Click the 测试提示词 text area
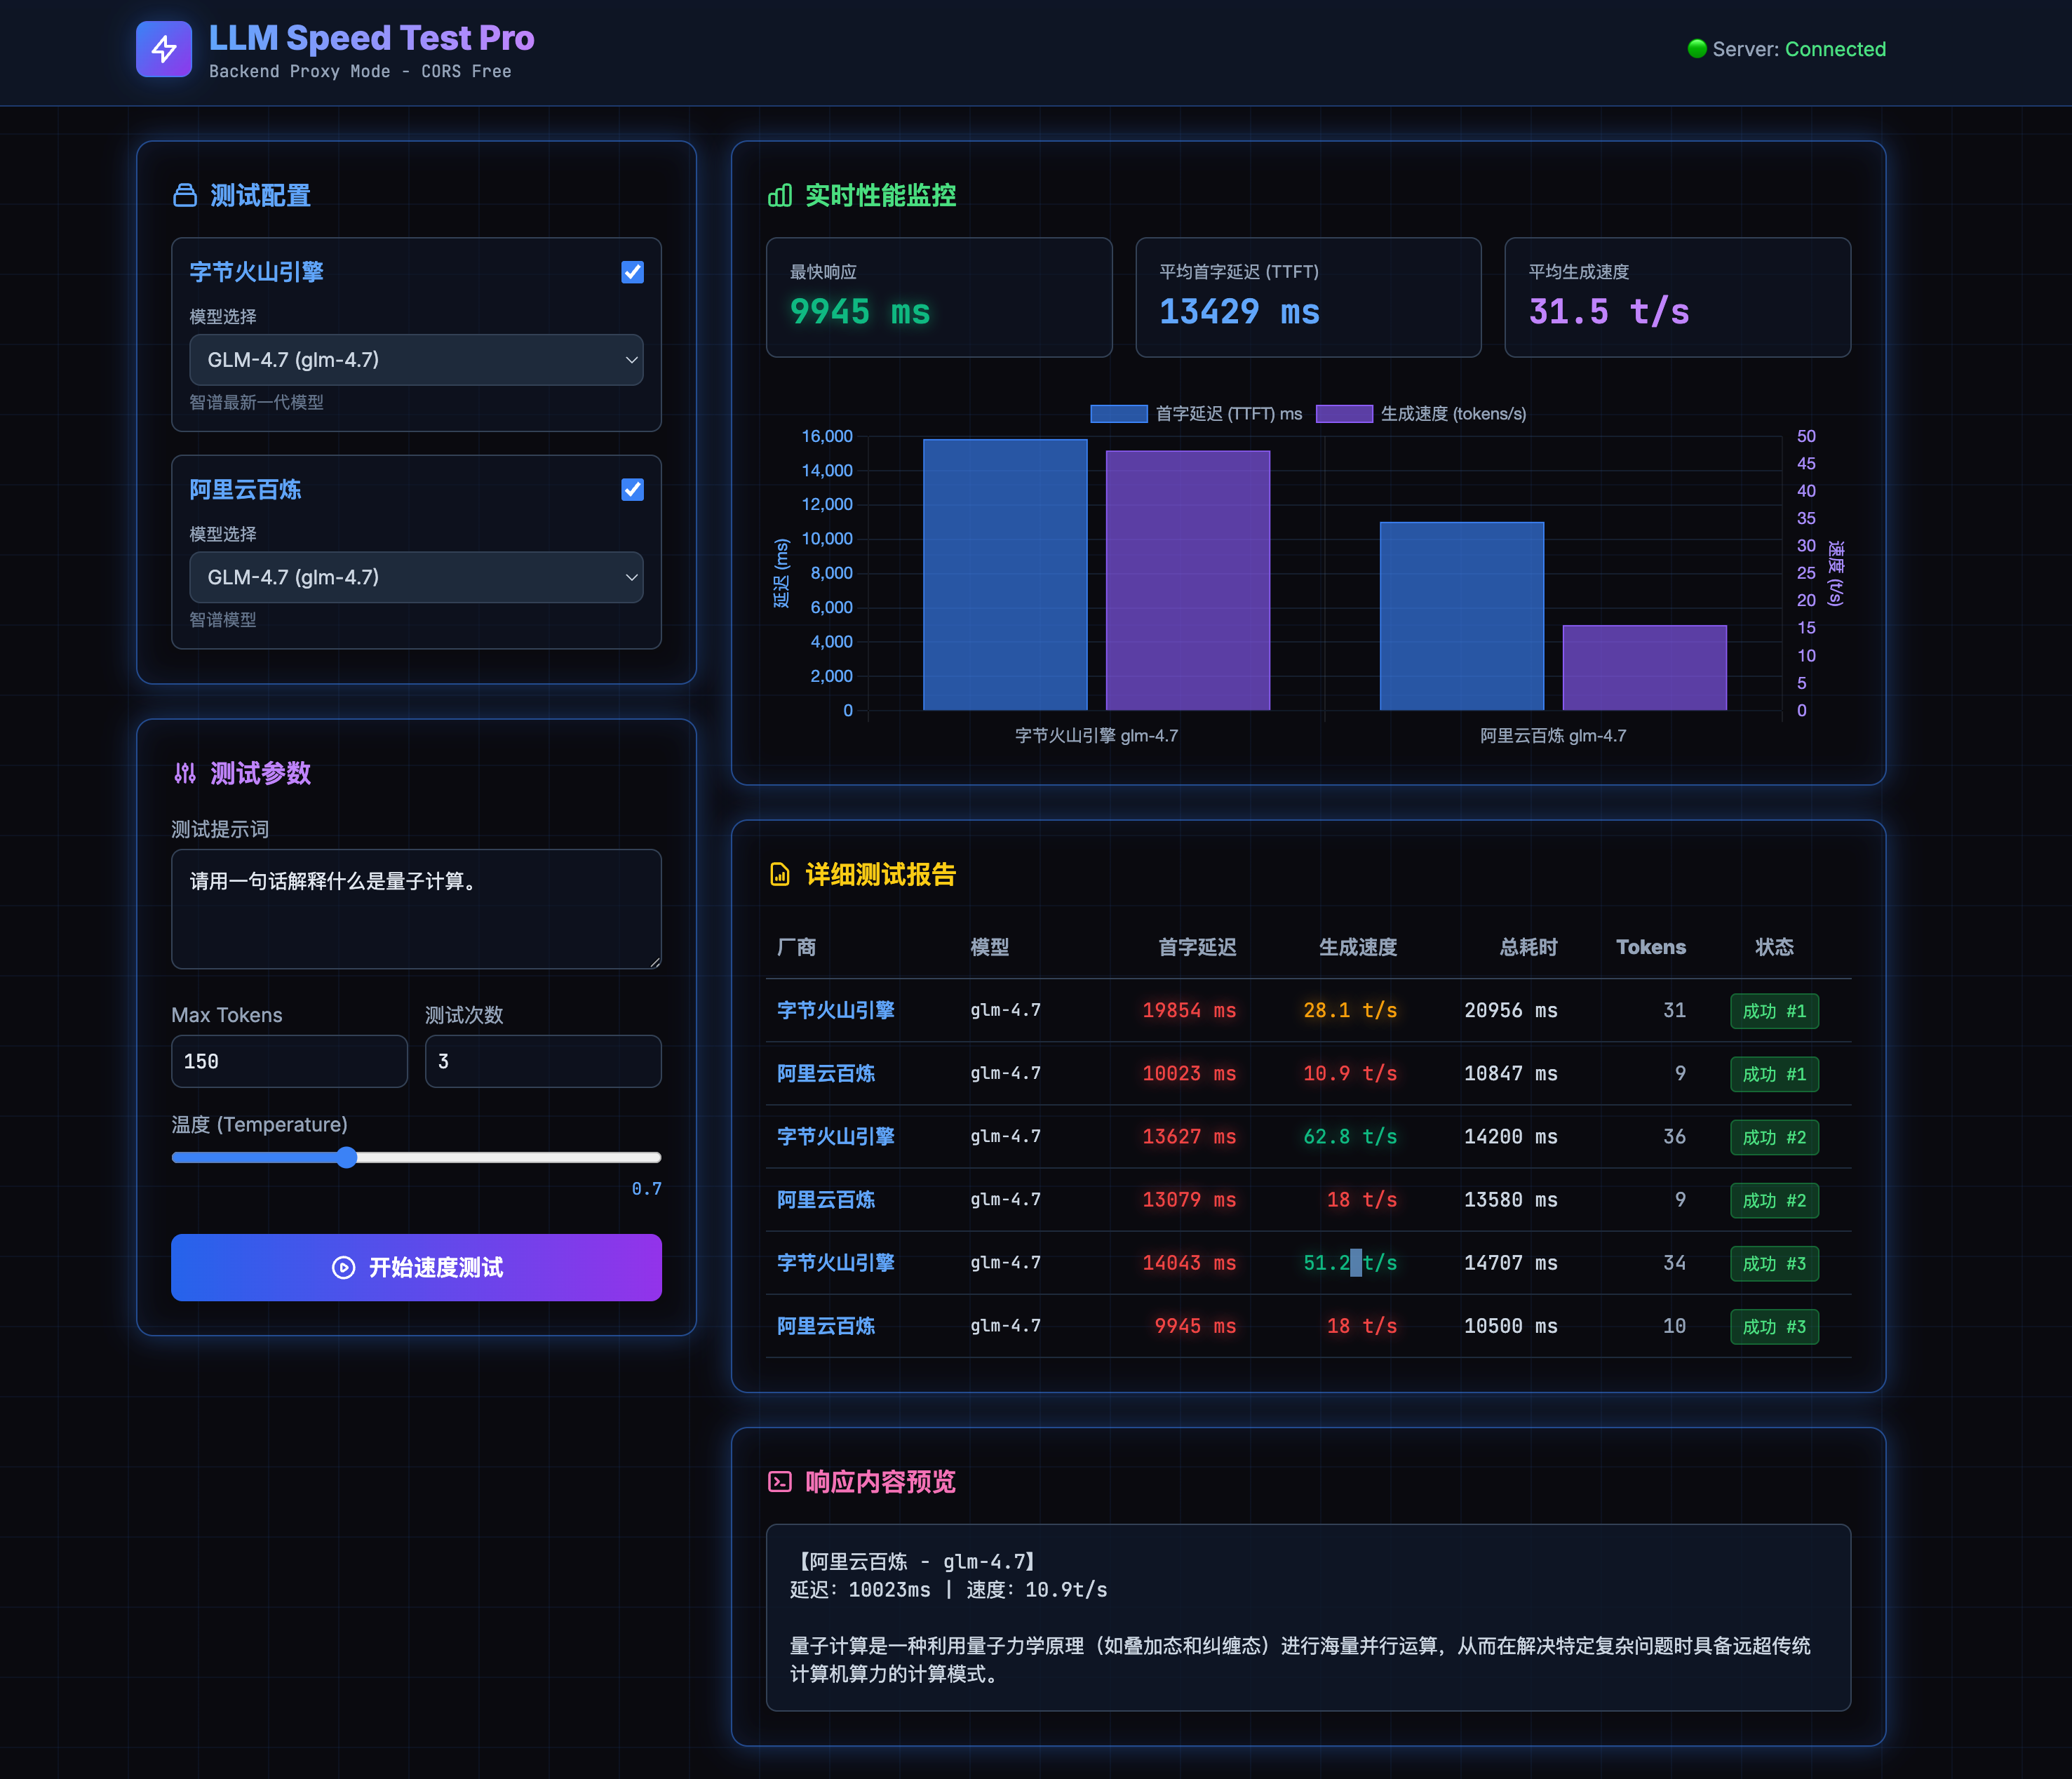 pos(416,909)
